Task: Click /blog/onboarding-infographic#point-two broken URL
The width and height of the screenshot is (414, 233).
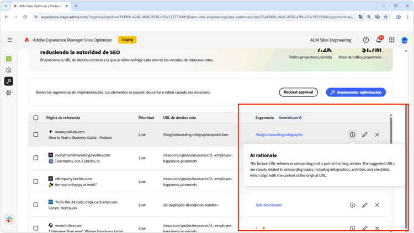Action: (195, 135)
